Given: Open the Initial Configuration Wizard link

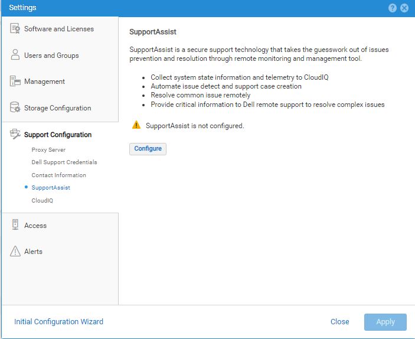Looking at the screenshot, I should pos(58,322).
